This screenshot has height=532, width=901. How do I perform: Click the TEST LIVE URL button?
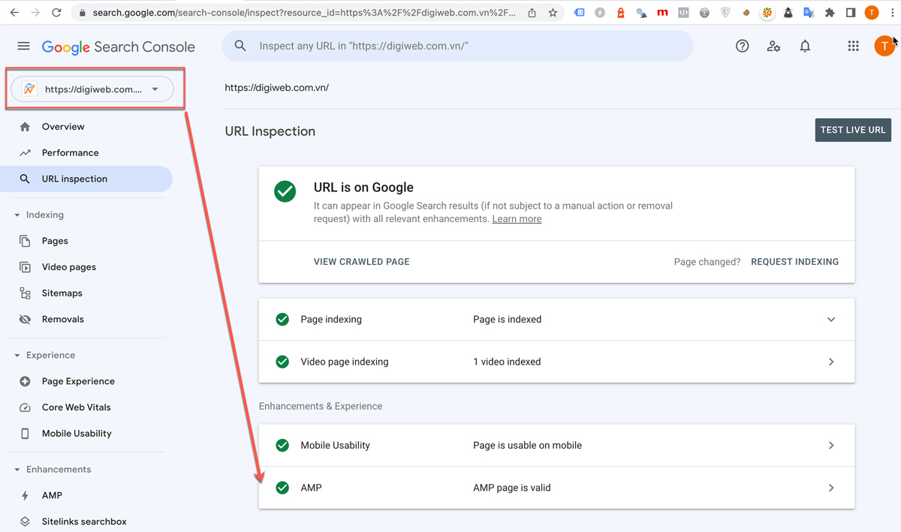[x=853, y=130]
